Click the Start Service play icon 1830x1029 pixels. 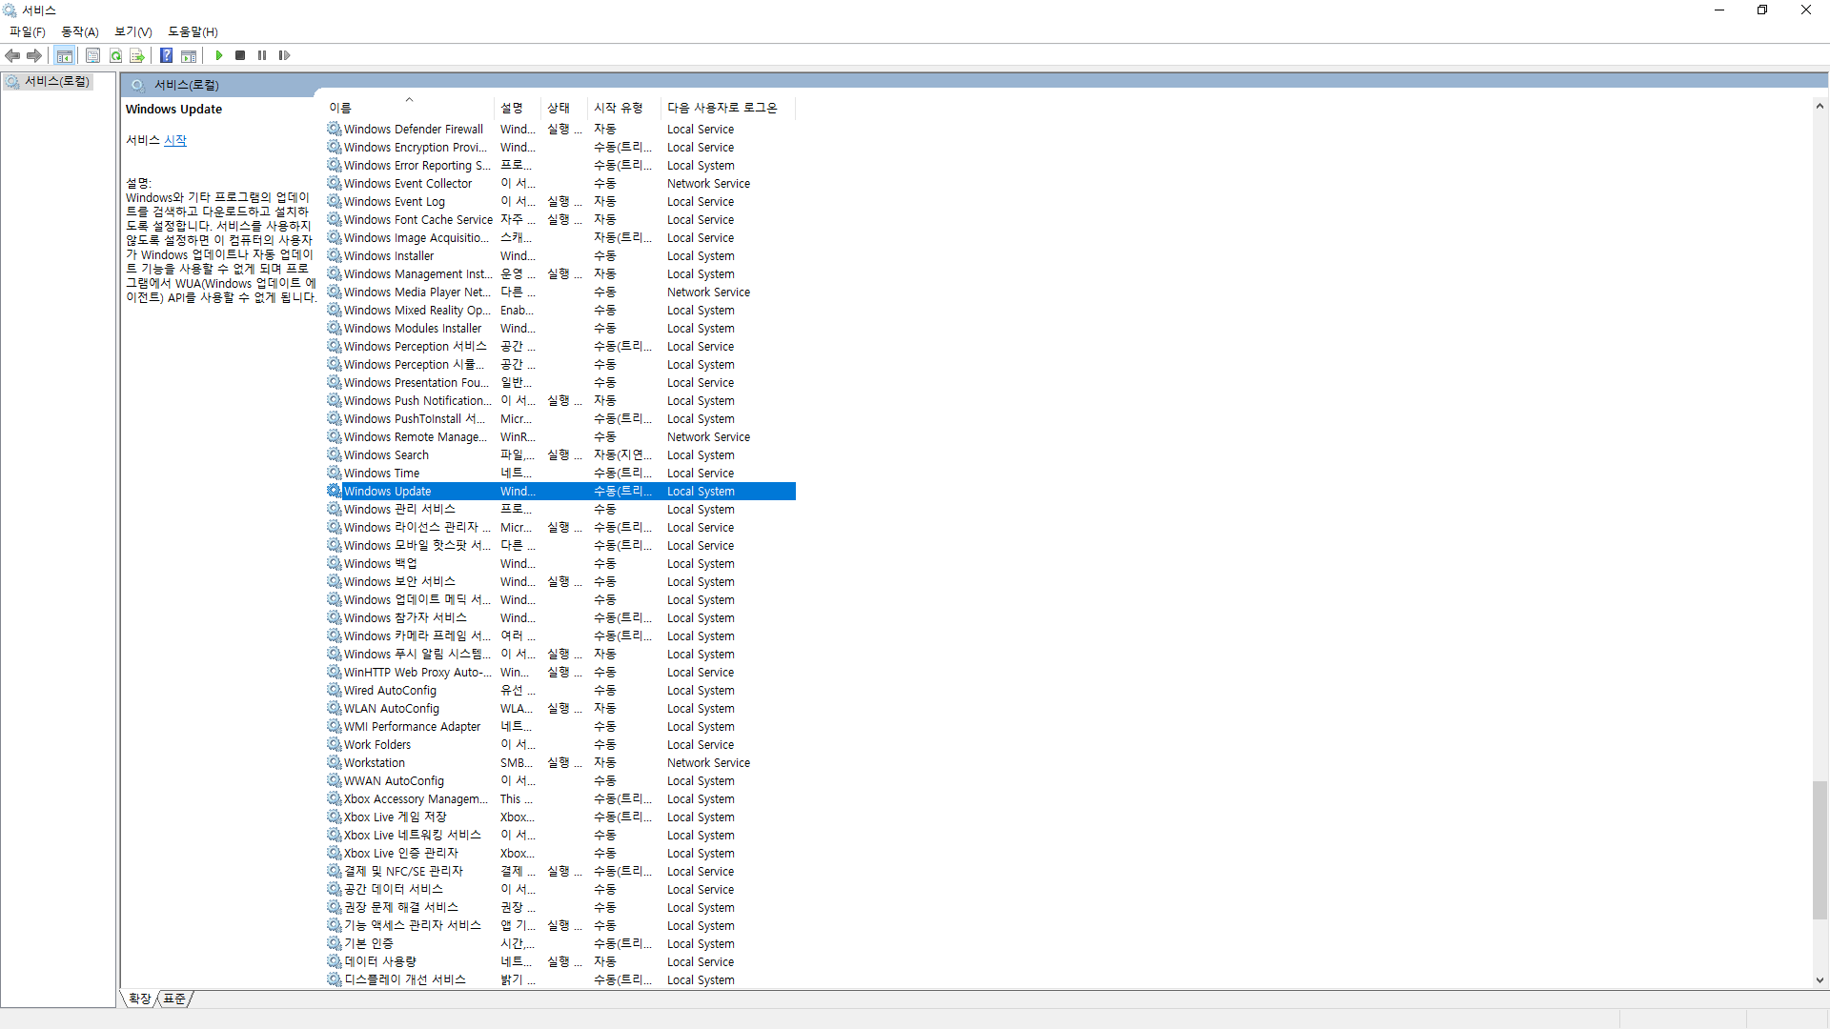(219, 55)
